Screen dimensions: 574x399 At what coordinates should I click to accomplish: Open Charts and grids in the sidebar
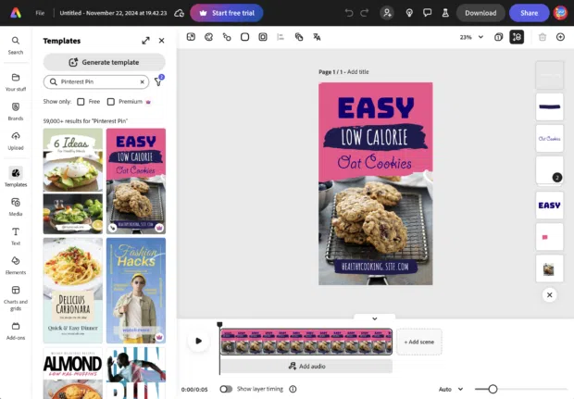(x=16, y=298)
